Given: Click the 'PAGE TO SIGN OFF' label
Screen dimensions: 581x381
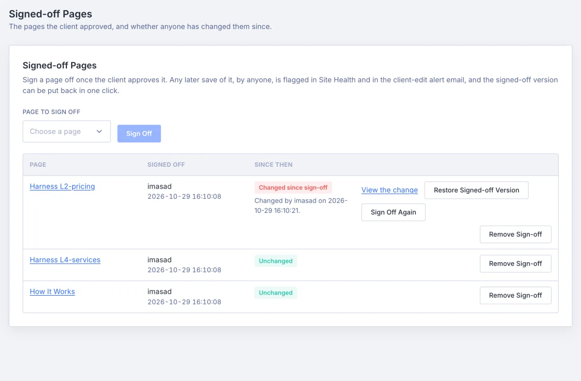Looking at the screenshot, I should pyautogui.click(x=51, y=112).
